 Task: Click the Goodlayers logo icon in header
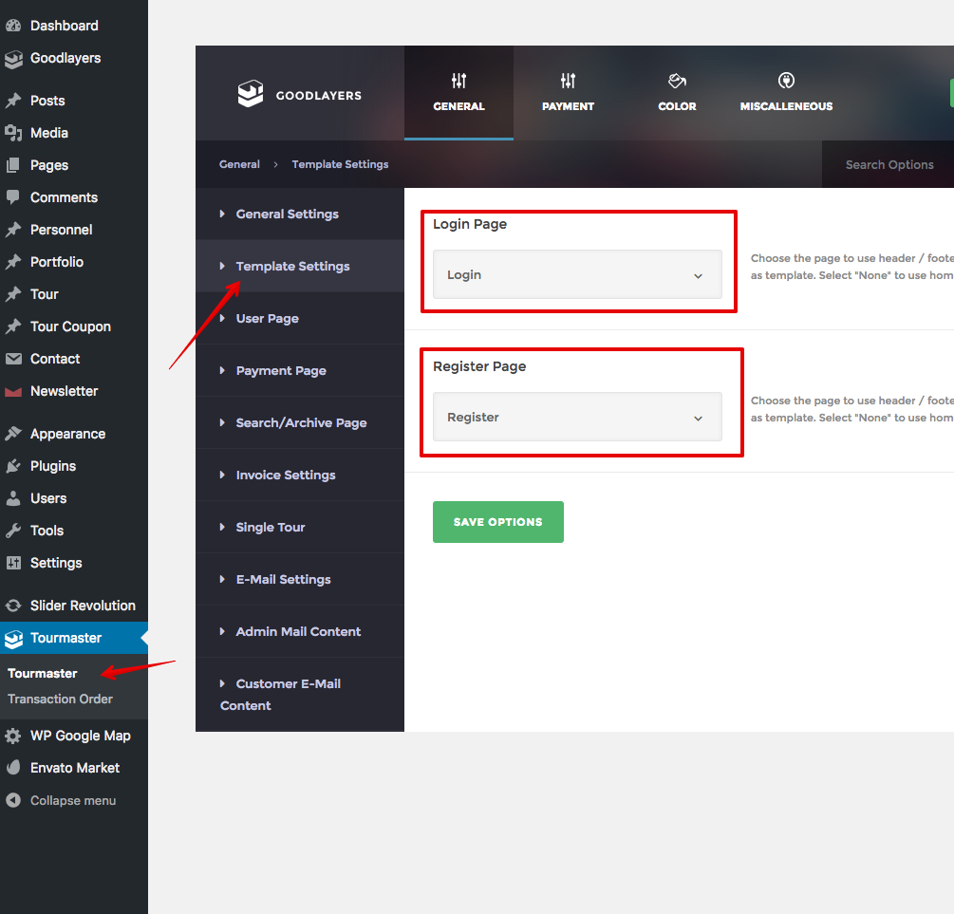click(250, 94)
